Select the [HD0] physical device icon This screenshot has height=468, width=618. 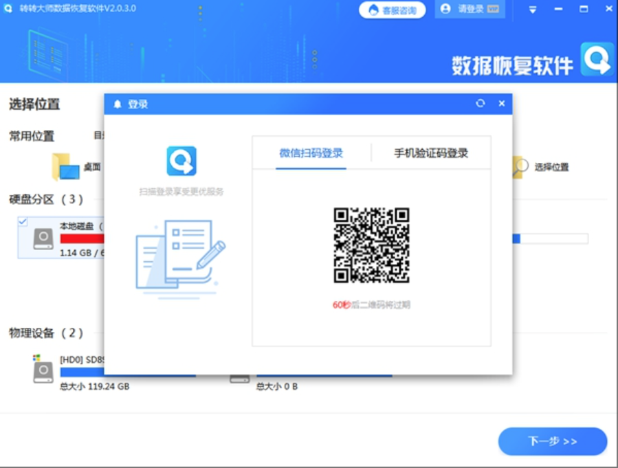point(43,370)
